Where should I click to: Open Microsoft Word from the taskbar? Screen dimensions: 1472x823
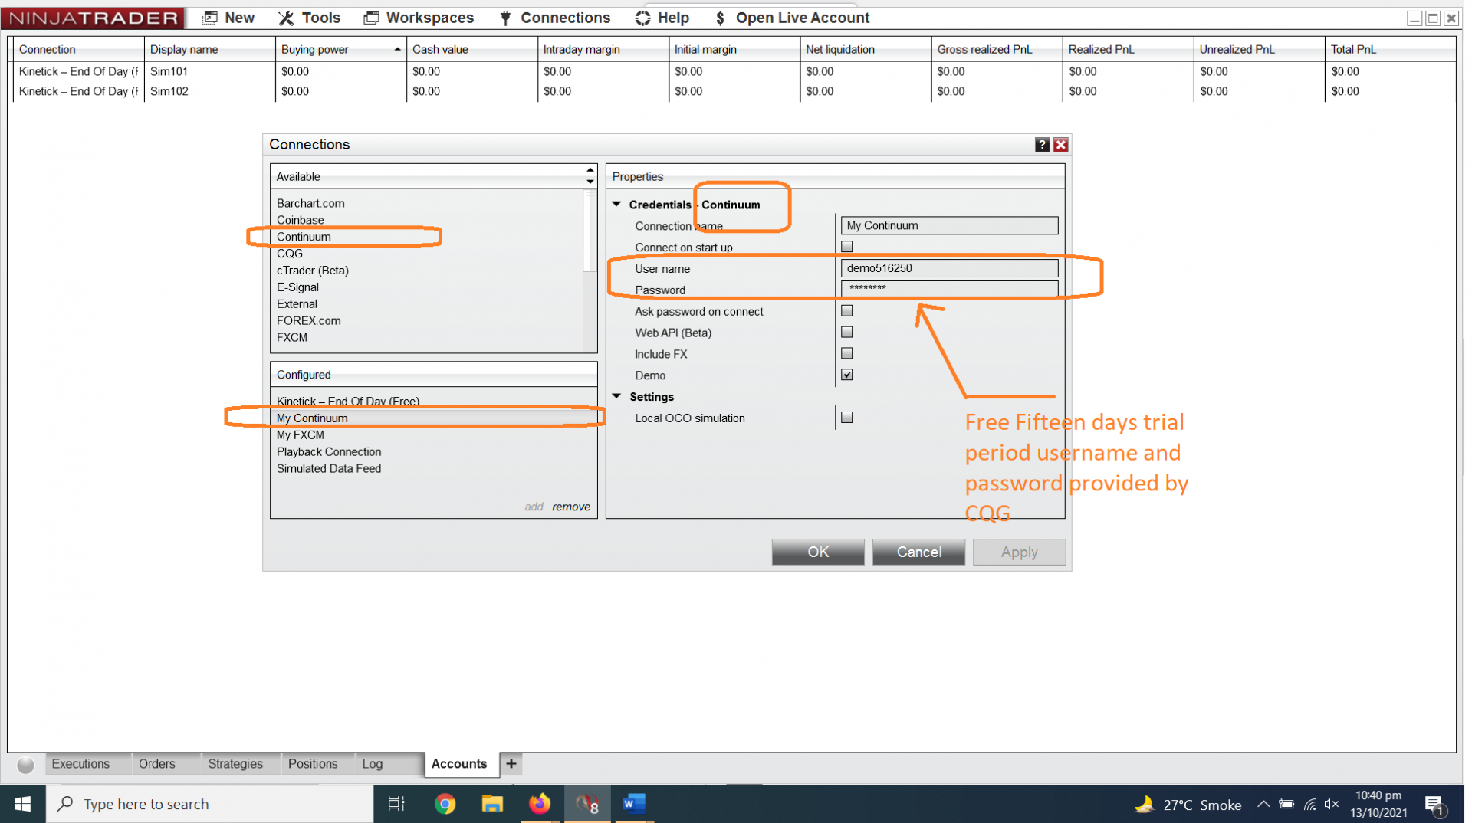(x=634, y=804)
